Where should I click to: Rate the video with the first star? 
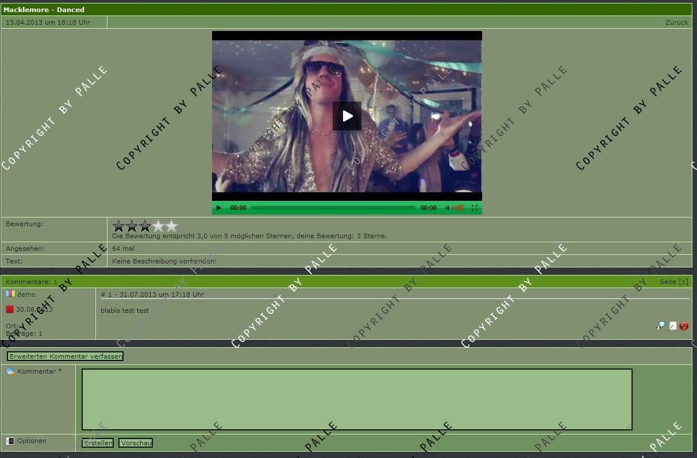119,226
